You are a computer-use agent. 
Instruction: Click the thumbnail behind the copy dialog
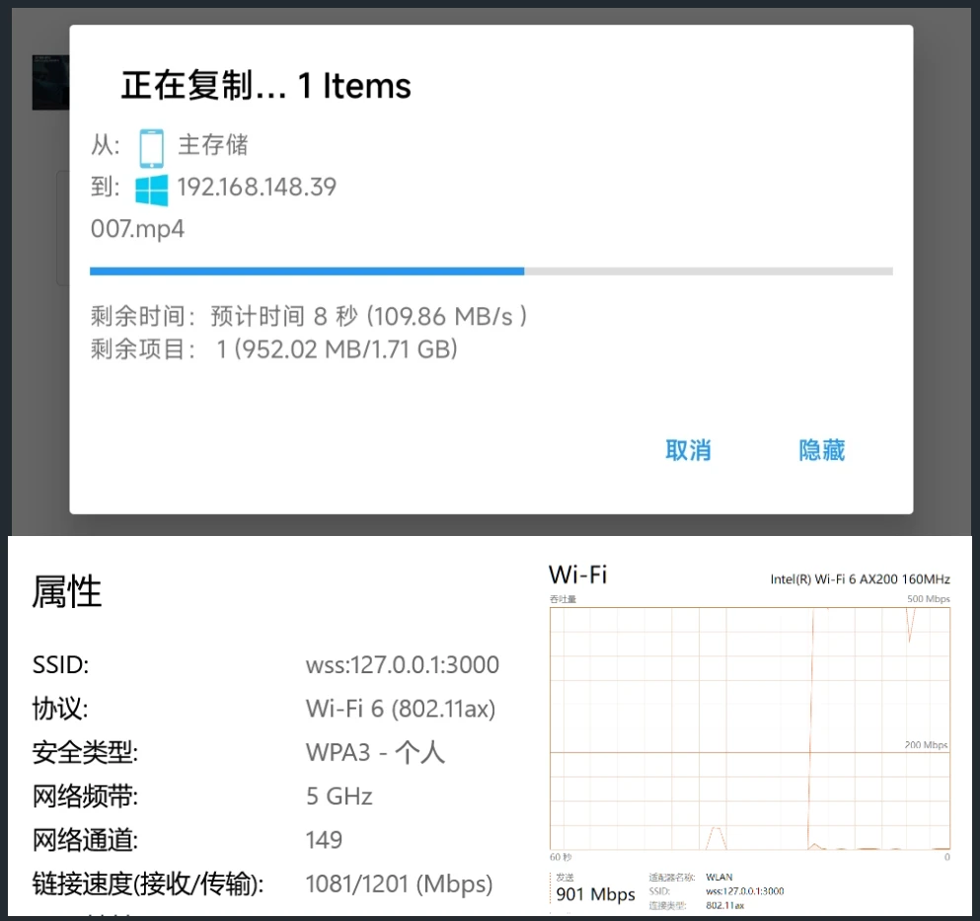click(x=50, y=82)
